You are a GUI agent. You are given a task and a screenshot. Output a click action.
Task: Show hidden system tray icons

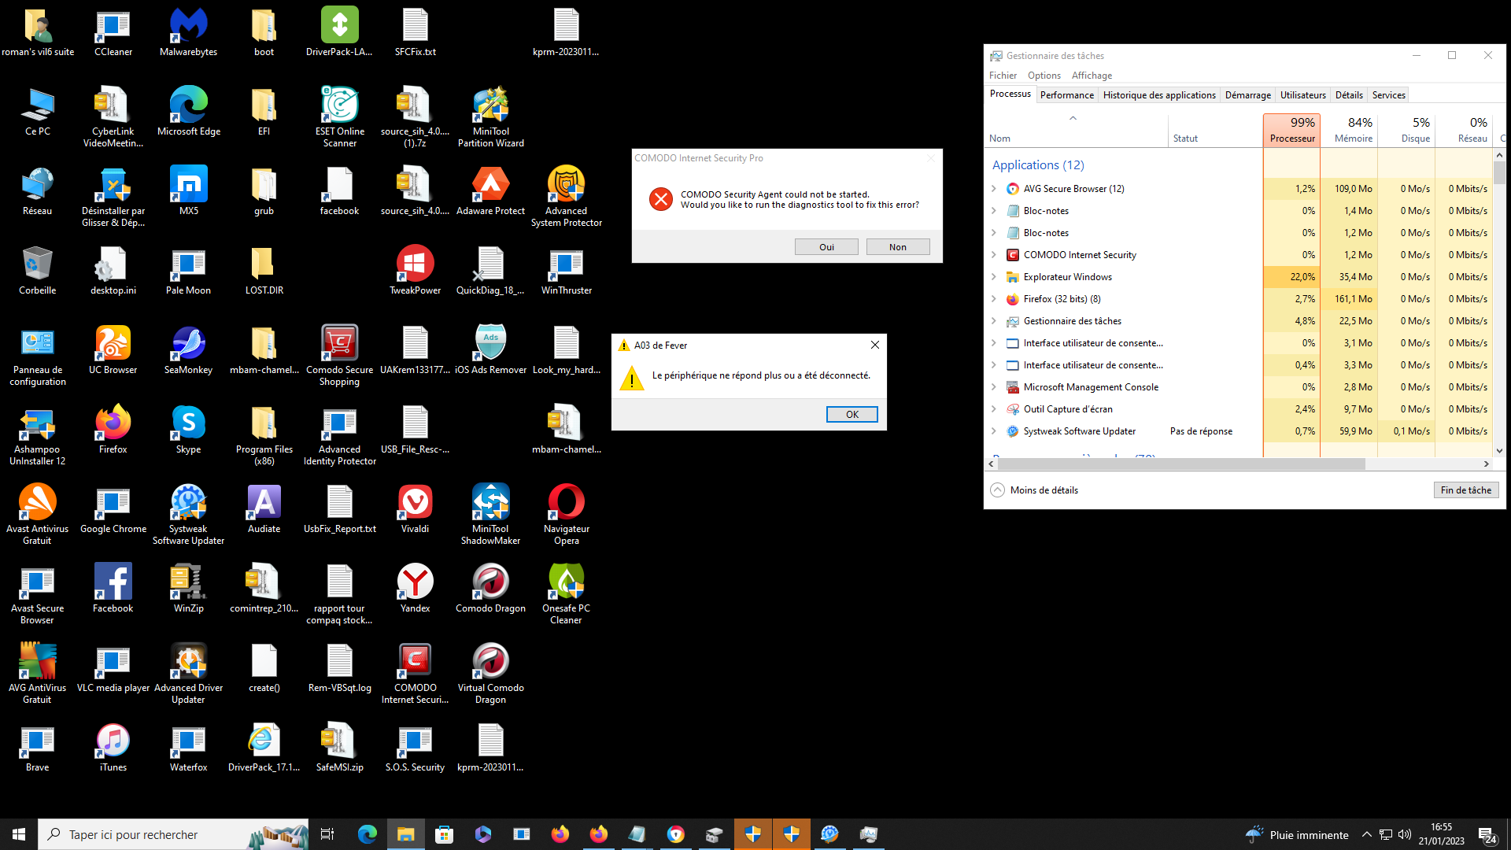pyautogui.click(x=1366, y=834)
